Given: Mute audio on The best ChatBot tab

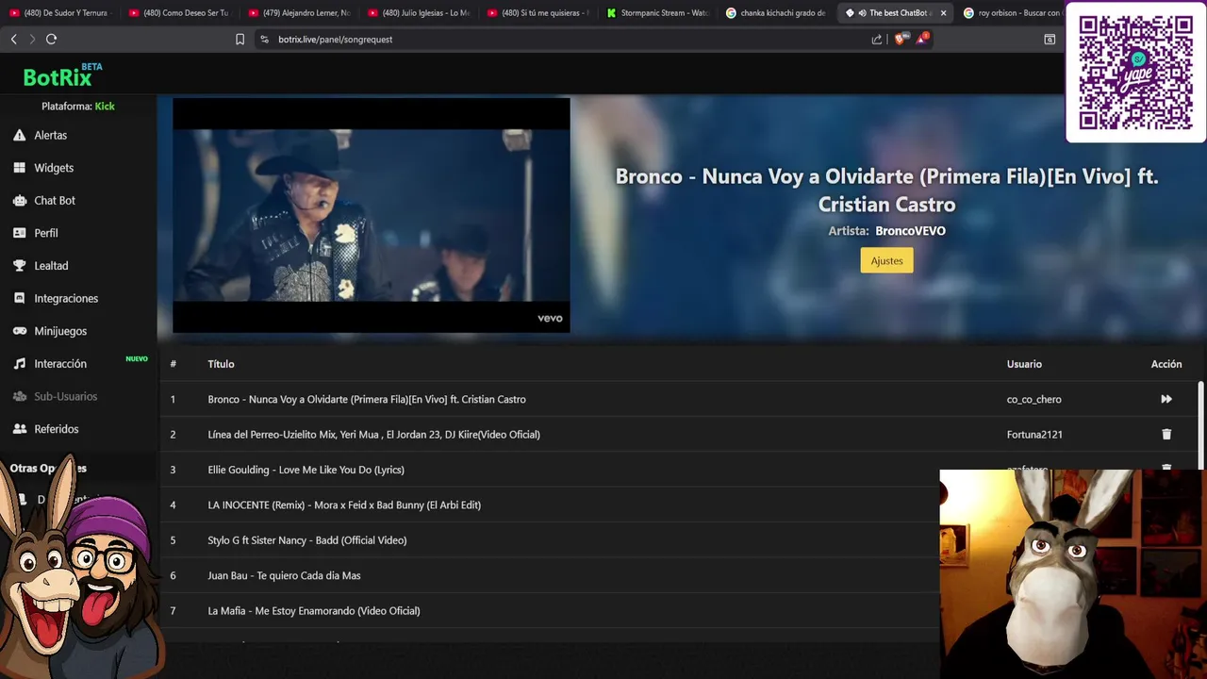Looking at the screenshot, I should click(862, 13).
